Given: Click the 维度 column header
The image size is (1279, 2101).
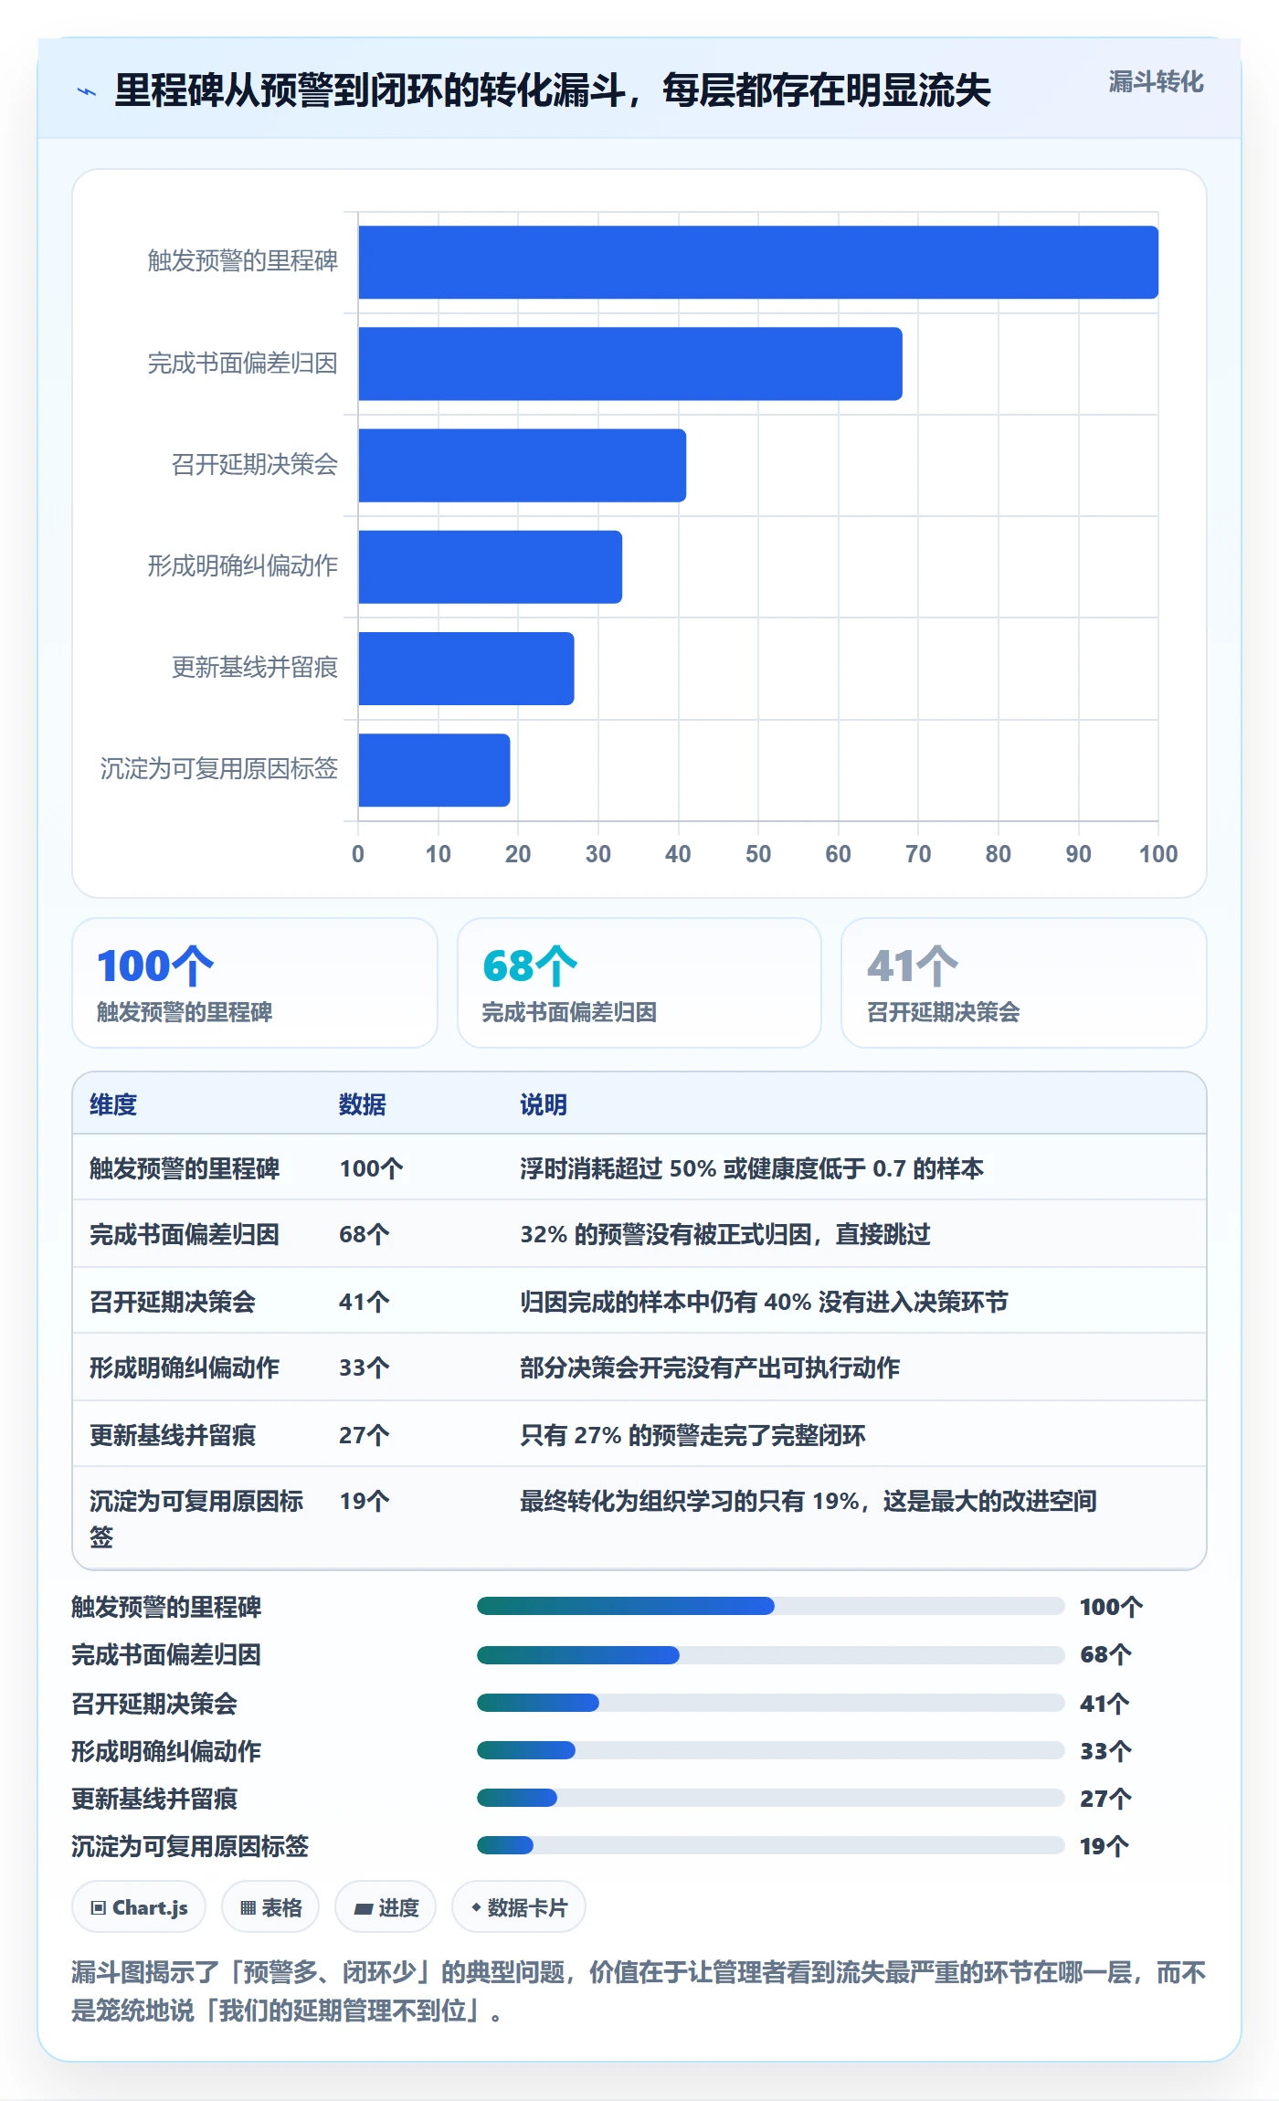Looking at the screenshot, I should [113, 1104].
